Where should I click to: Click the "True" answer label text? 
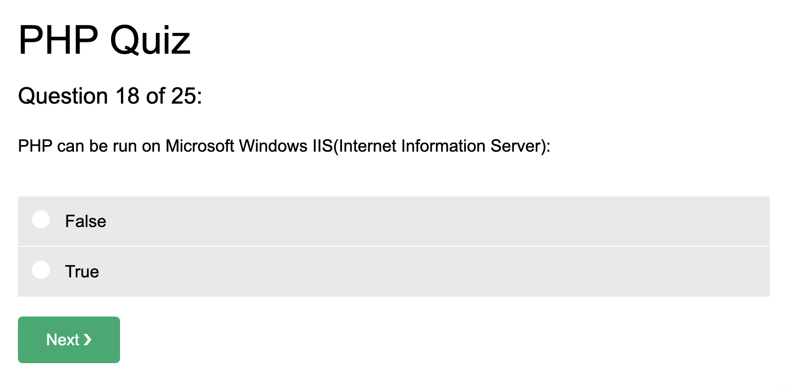pos(82,272)
